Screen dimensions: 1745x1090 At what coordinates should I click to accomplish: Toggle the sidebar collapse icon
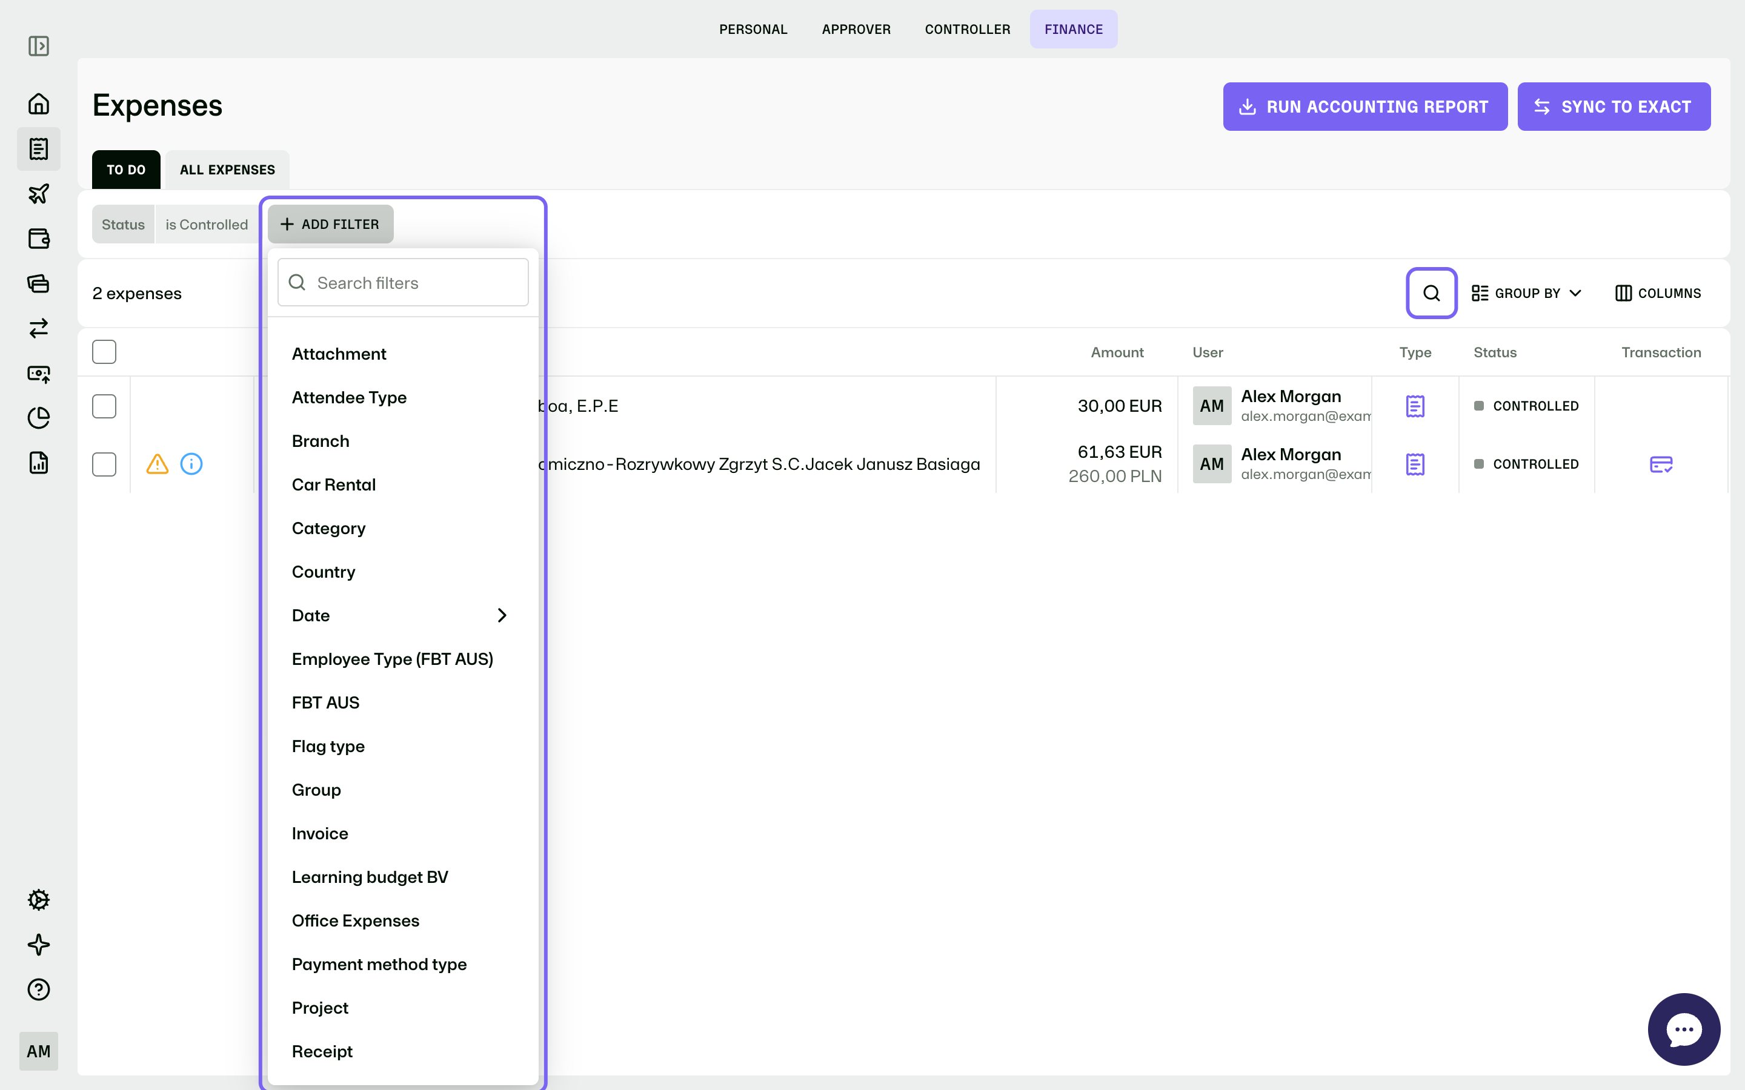click(39, 46)
